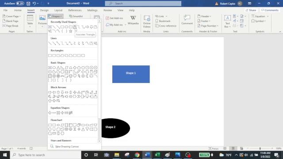Switch to Print Layout view
Screen dimensions: 283x159
pyautogui.click(x=233, y=148)
